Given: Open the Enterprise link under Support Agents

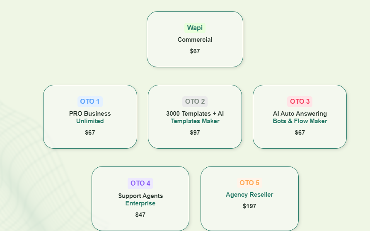Looking at the screenshot, I should point(140,203).
